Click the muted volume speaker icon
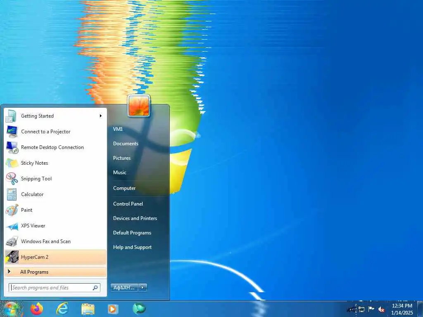Viewport: 423px width, 317px height. click(381, 310)
